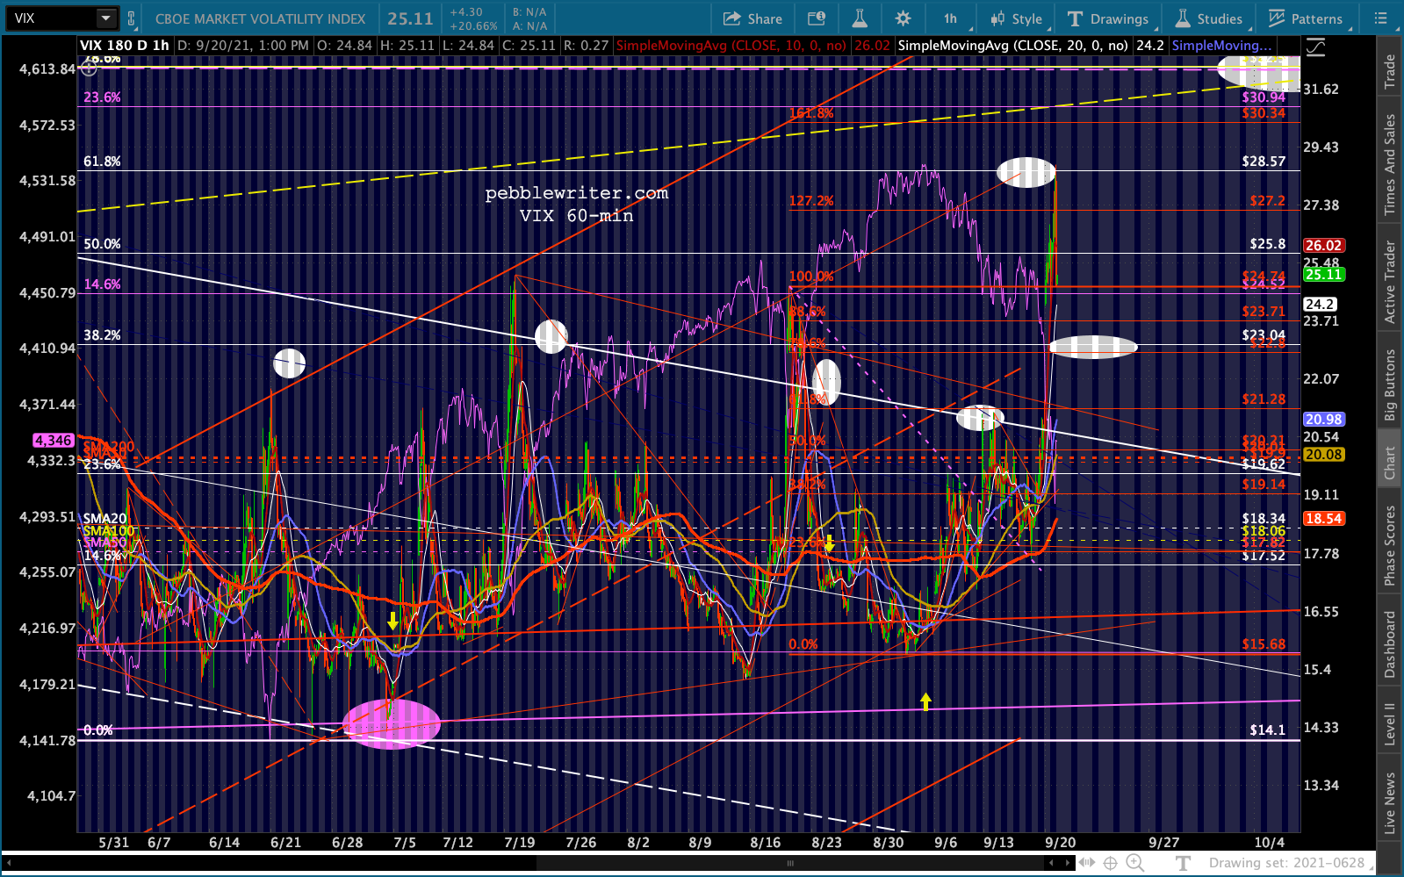Click the zoom in magnifier icon

[1134, 863]
